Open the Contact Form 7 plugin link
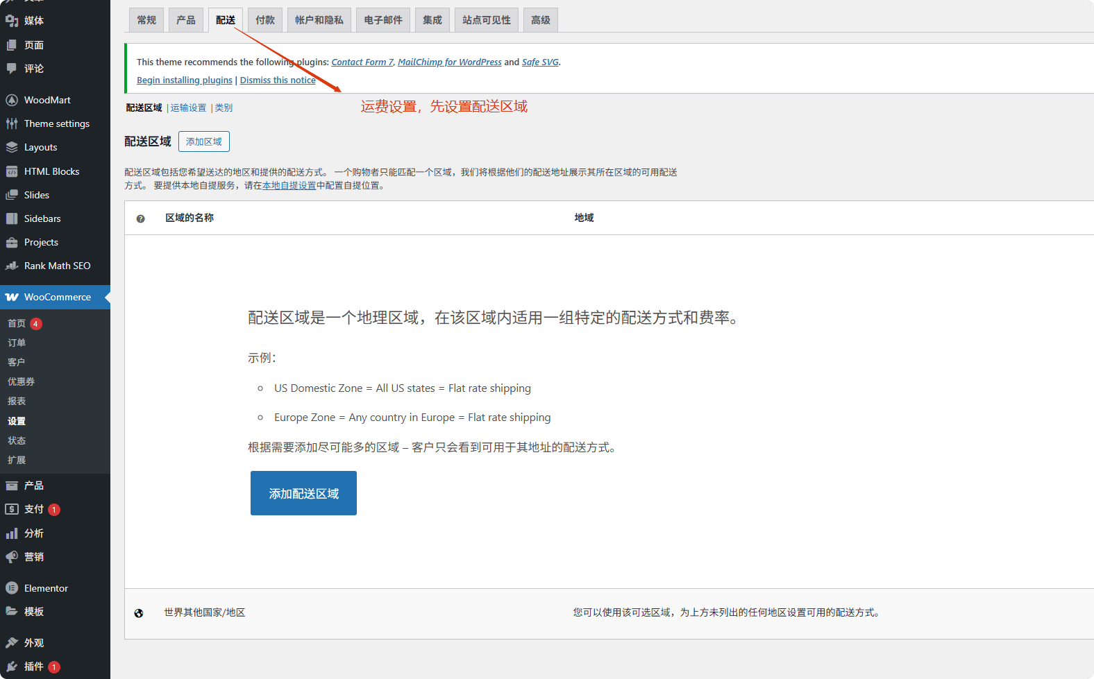Screen dimensions: 1094x679 (x=362, y=62)
